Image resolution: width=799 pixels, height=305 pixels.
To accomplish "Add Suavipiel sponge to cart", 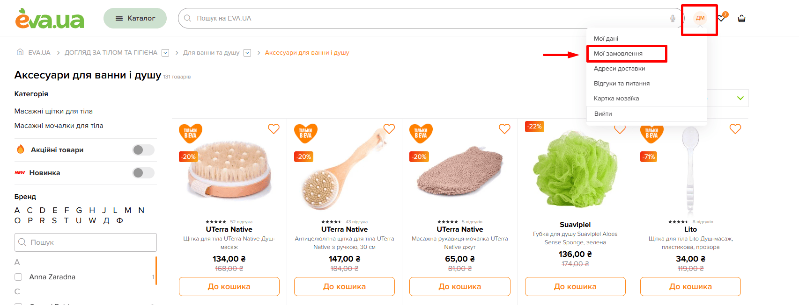I will 575,286.
